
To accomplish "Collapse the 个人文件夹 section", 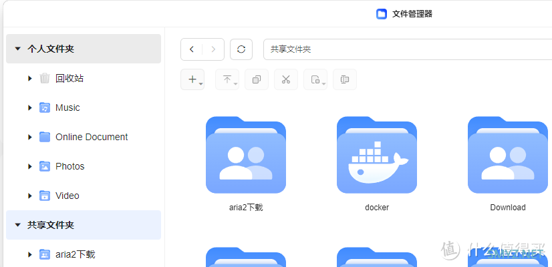I will click(x=17, y=49).
